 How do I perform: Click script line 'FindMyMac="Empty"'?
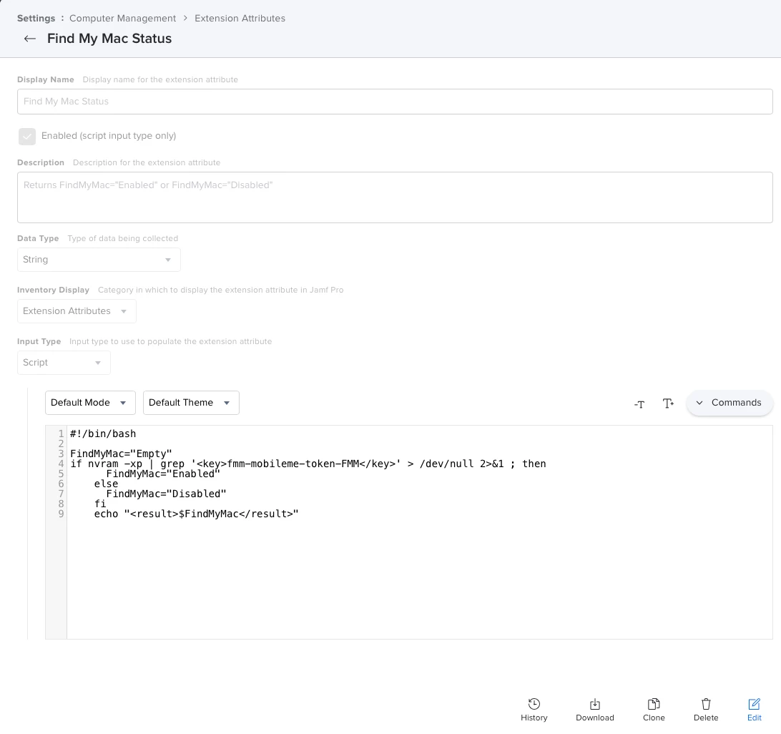coord(121,454)
